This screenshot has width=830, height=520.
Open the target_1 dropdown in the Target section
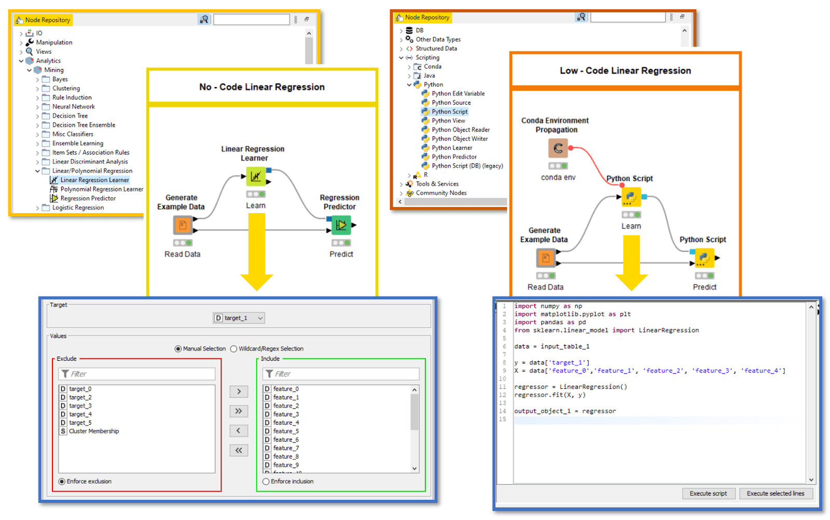(239, 318)
